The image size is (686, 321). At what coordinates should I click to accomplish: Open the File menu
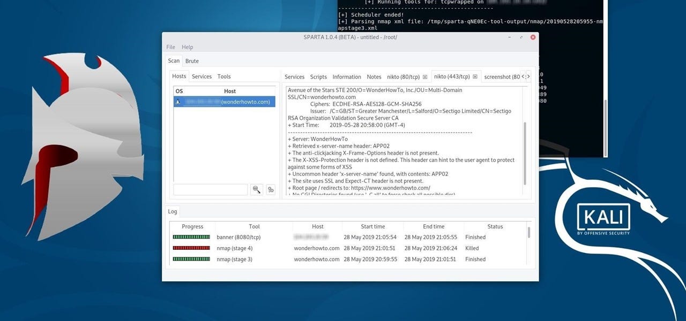170,47
